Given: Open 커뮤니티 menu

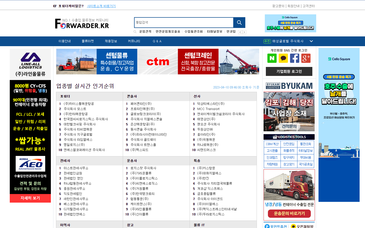Looking at the screenshot, I should tap(134, 41).
